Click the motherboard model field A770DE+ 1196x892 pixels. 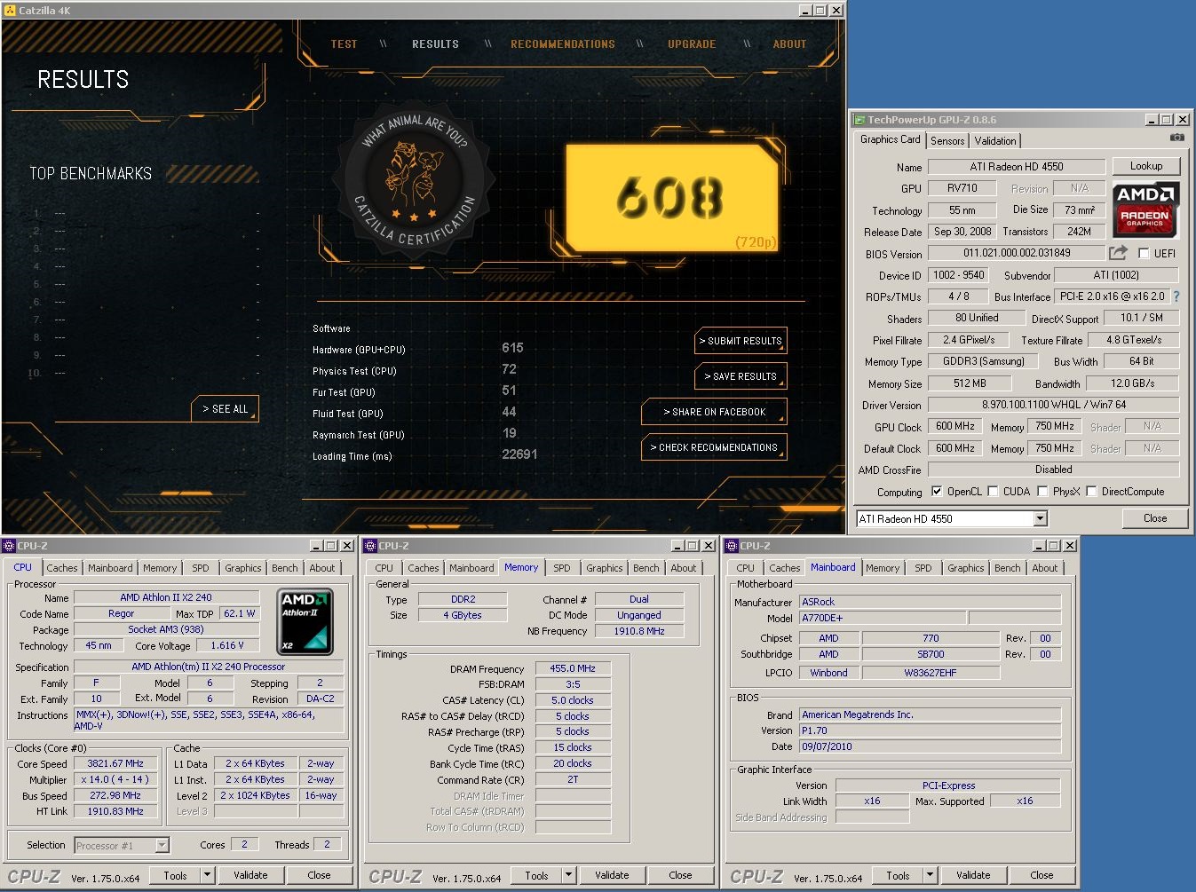(x=883, y=618)
